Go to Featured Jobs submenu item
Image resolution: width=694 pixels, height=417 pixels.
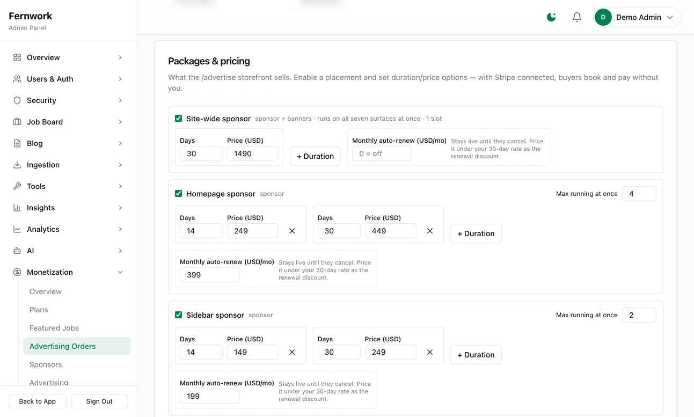click(54, 328)
